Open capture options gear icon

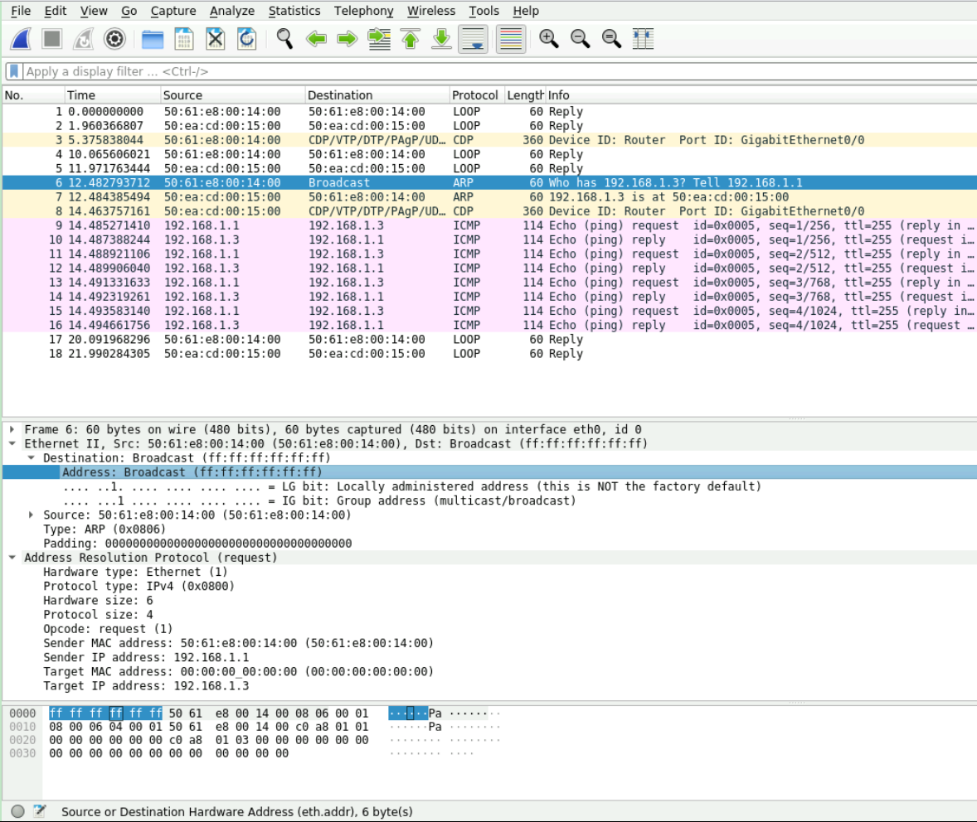point(114,39)
